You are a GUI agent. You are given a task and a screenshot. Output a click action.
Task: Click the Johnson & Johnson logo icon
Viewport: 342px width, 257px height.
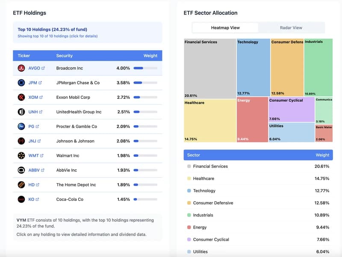coord(21,141)
